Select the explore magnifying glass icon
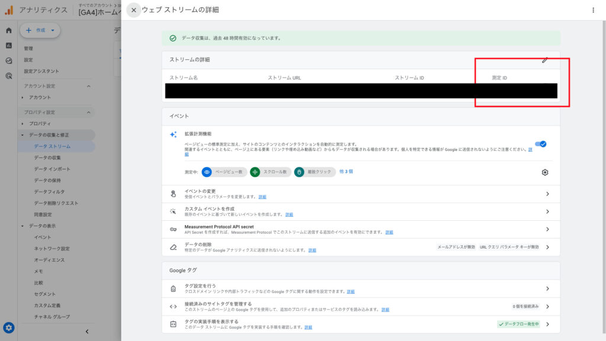The image size is (606, 341). click(8, 75)
